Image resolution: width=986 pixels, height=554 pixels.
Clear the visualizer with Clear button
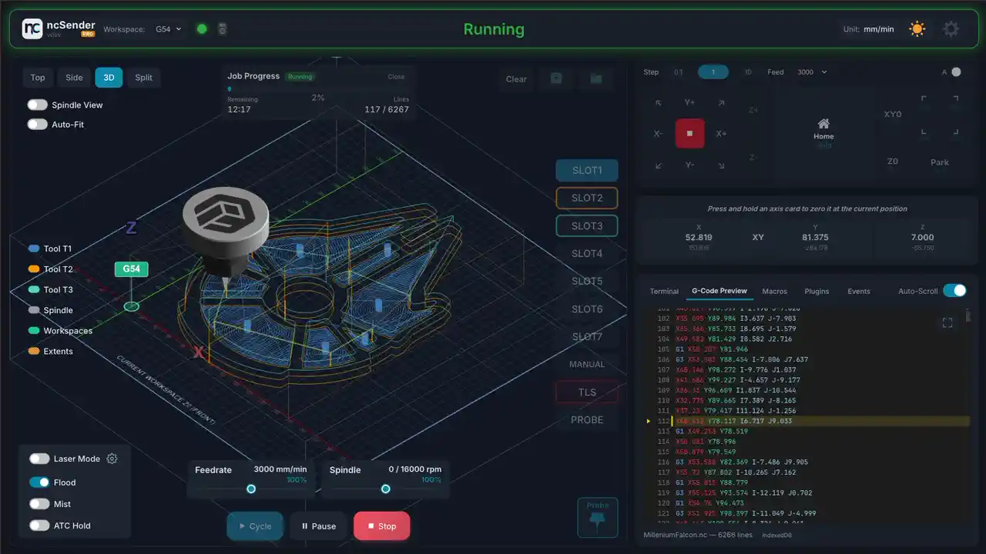(x=516, y=78)
